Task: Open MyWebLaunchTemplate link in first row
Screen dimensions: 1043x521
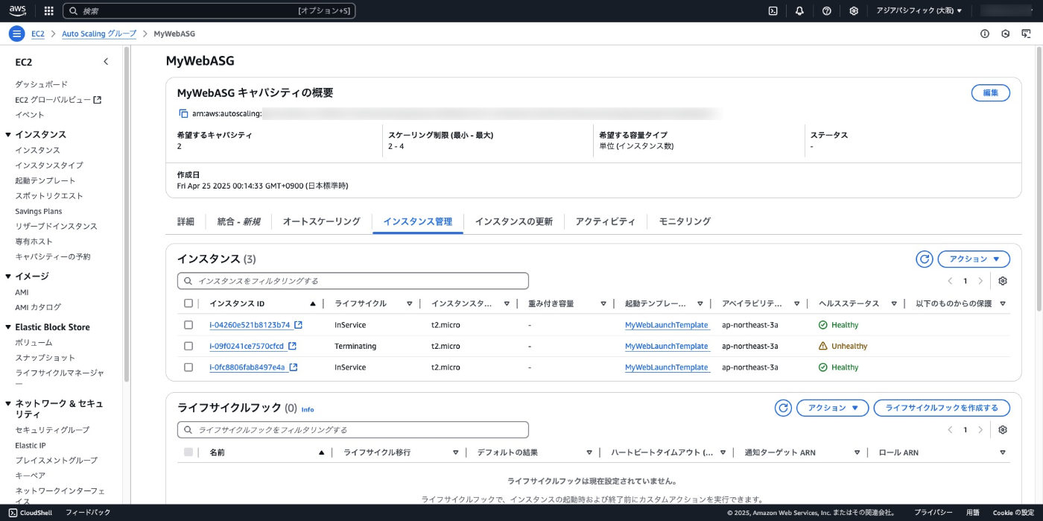Action: click(667, 325)
